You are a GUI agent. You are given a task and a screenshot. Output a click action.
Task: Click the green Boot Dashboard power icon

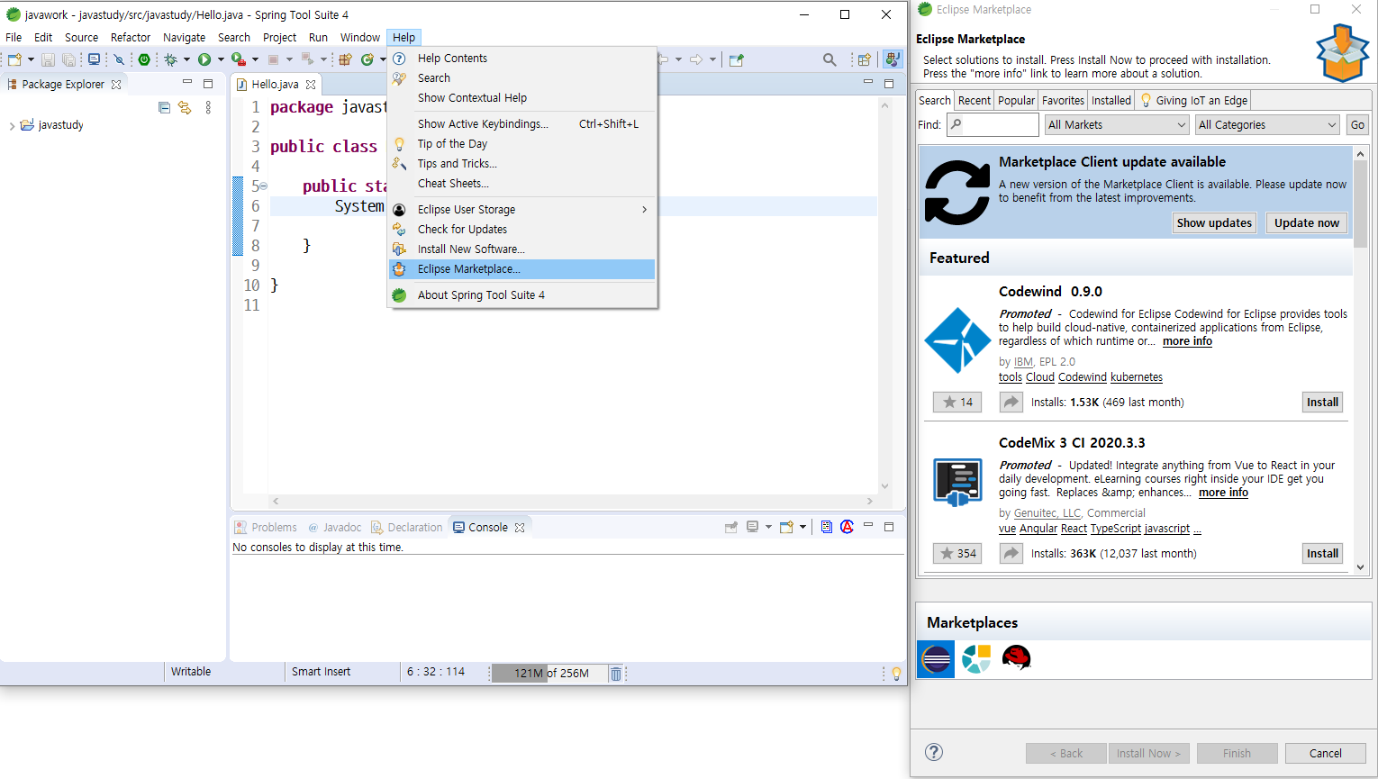[144, 59]
